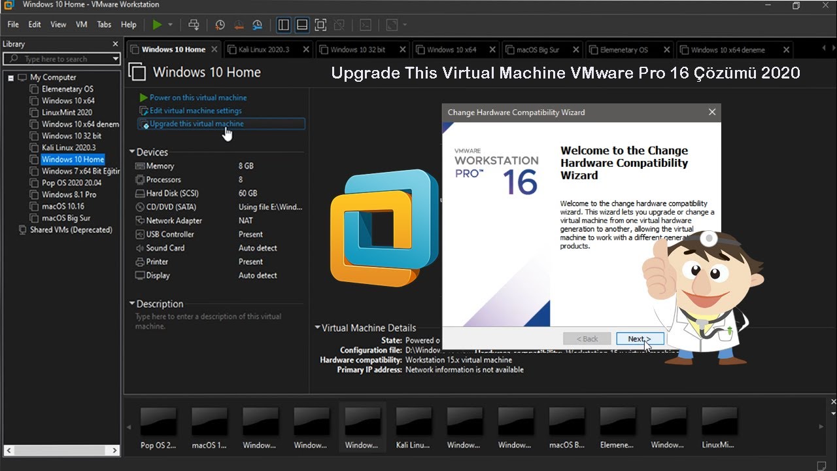Click the Sound Card device icon

click(x=139, y=249)
